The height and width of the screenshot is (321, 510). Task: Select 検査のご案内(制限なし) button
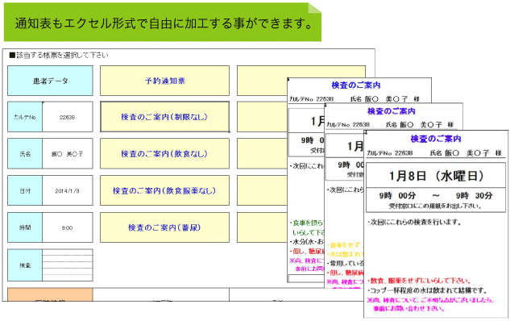click(x=164, y=117)
